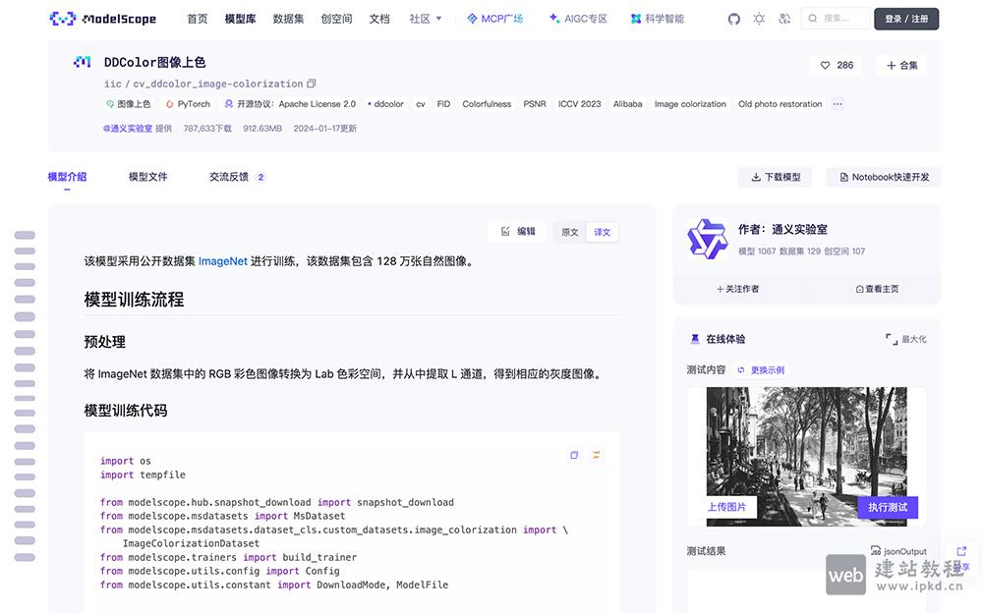The image size is (983, 613).
Task: Download the model via 下载模型 button
Action: coord(776,177)
